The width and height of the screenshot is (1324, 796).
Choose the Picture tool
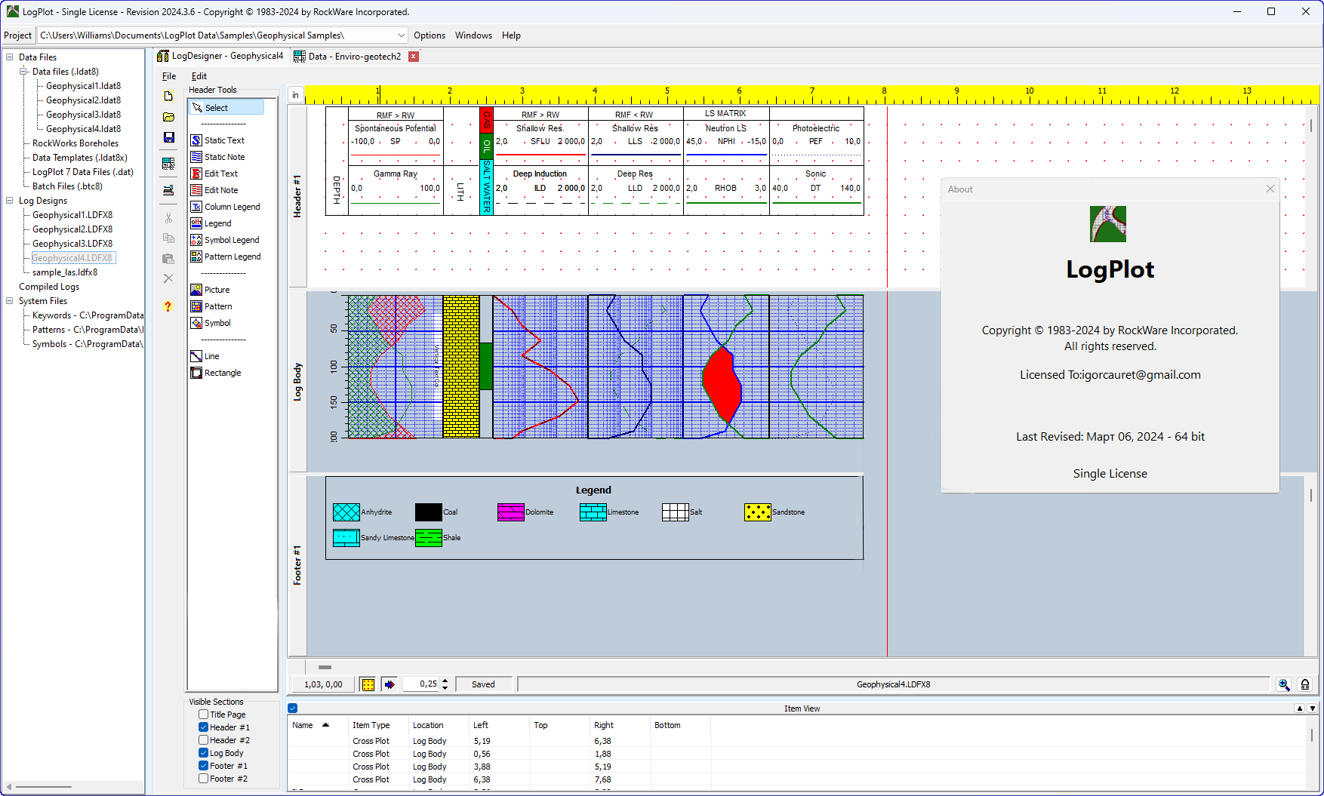tap(211, 290)
